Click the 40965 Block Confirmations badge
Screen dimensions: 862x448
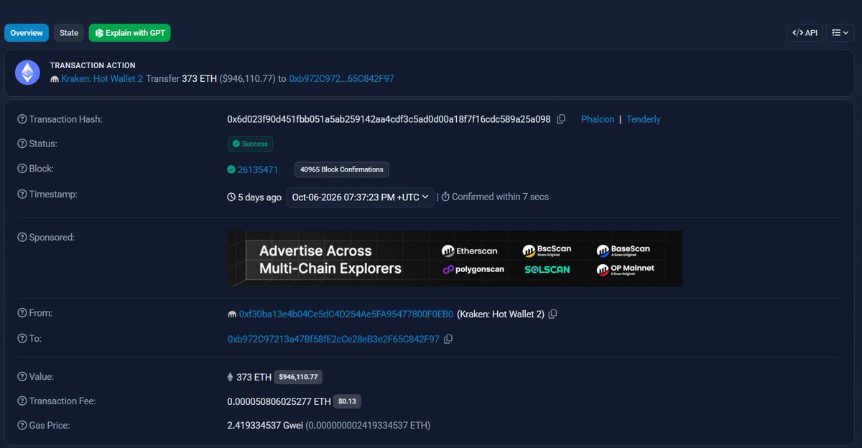click(x=342, y=169)
